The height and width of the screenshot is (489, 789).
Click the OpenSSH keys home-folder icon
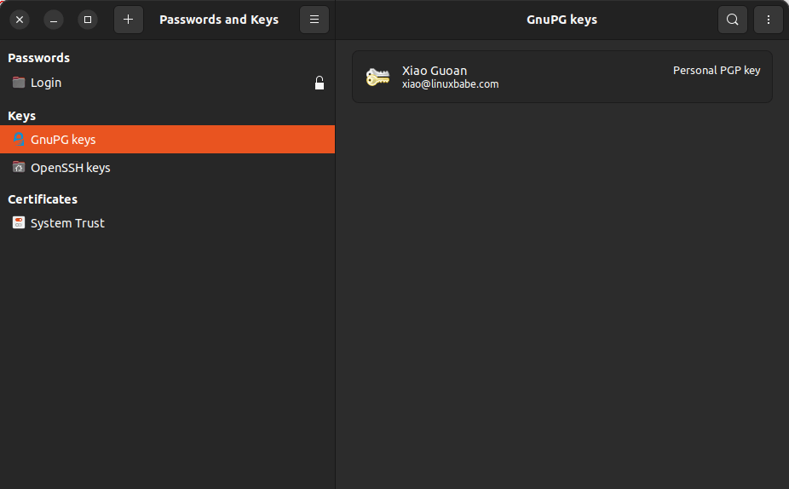click(19, 168)
